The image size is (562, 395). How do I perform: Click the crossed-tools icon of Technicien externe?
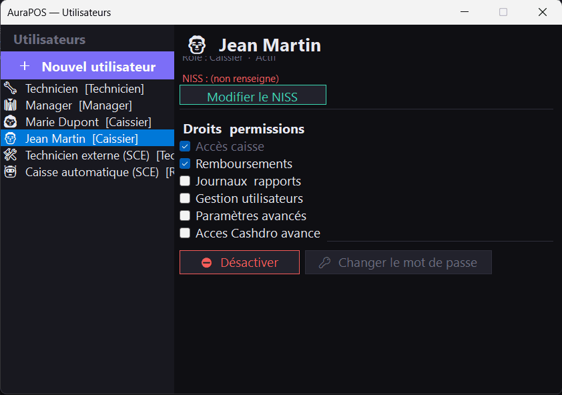tap(11, 155)
